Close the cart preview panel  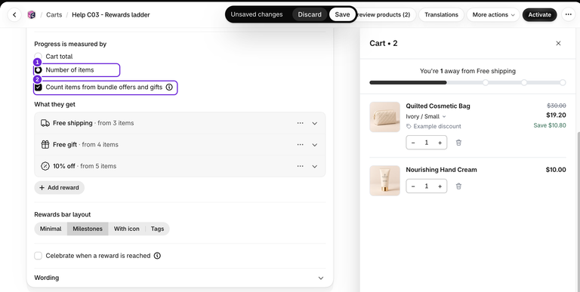pos(559,43)
